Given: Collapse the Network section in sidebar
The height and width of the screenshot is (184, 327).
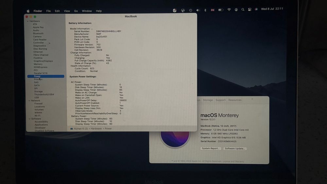Looking at the screenshot, I should pyautogui.click(x=29, y=101).
